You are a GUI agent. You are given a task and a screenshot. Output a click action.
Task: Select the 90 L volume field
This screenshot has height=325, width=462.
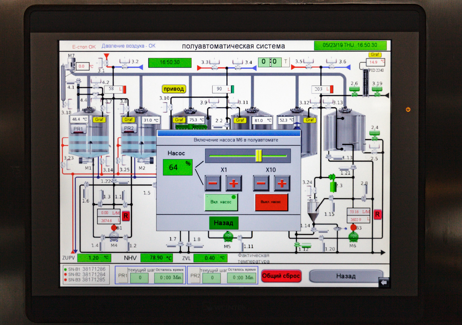[x=221, y=89]
